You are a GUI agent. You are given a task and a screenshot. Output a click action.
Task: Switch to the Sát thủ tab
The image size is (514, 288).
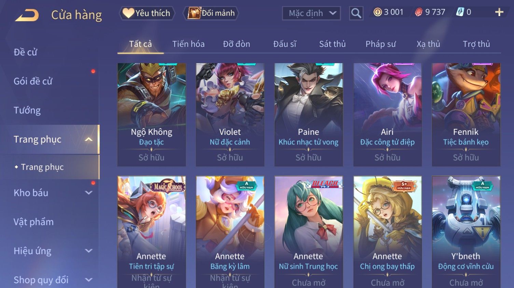(332, 44)
